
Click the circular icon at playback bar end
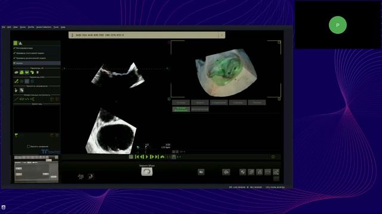pyautogui.click(x=273, y=157)
